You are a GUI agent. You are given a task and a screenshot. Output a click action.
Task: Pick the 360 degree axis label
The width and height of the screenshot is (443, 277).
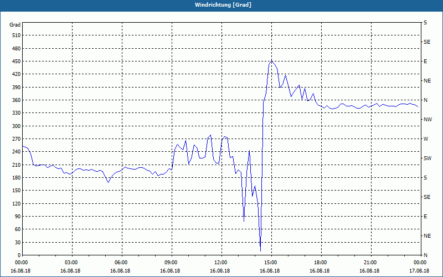[17, 100]
